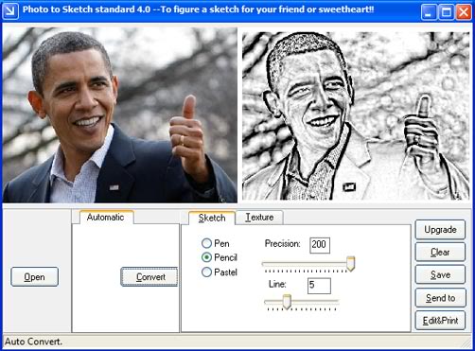Screen dimensions: 475x351
Task: Click the Line slider thumb
Action: (287, 302)
